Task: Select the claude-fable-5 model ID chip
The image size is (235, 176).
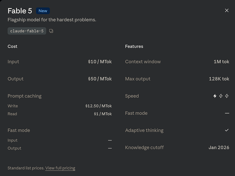Action: click(27, 31)
